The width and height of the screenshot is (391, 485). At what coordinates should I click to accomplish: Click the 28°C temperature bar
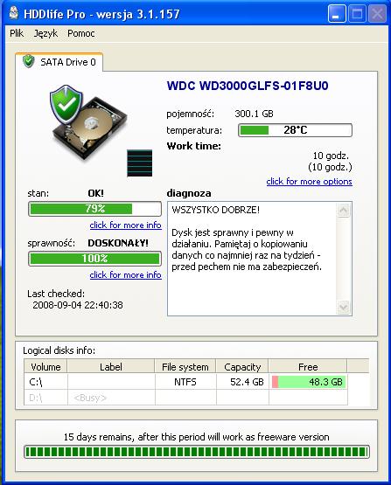(x=295, y=130)
